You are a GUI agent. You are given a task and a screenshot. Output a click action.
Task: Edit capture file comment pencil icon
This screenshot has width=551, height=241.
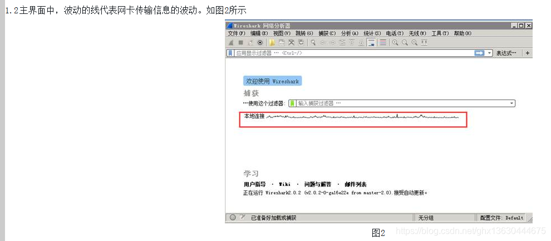click(x=242, y=218)
